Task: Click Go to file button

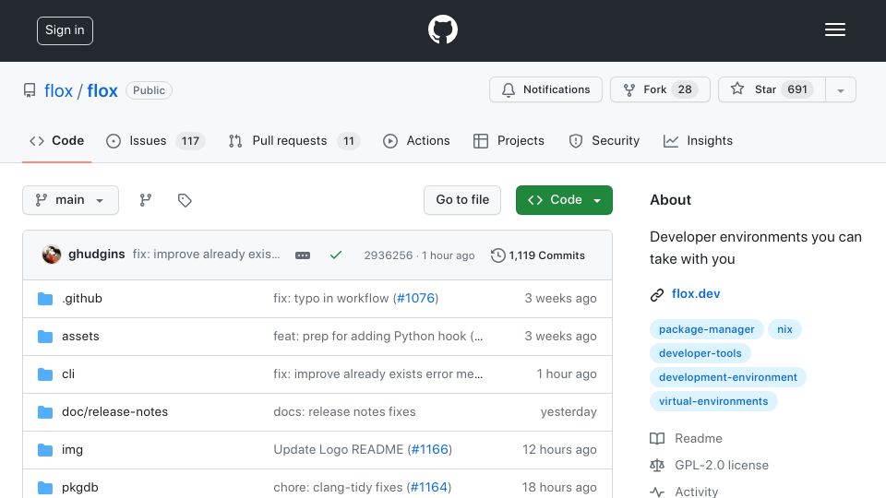Action: (x=462, y=200)
